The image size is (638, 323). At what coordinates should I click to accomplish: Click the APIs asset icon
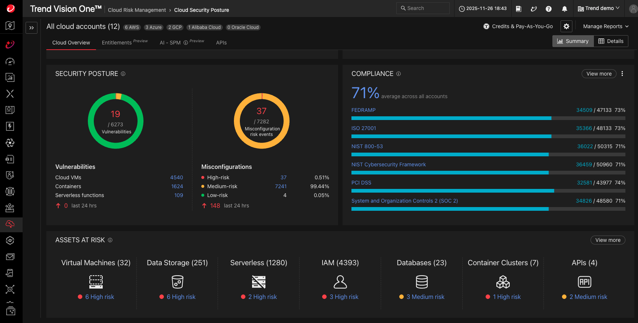[584, 282]
